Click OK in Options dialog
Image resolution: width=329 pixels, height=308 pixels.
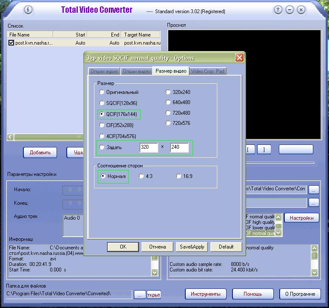(123, 247)
